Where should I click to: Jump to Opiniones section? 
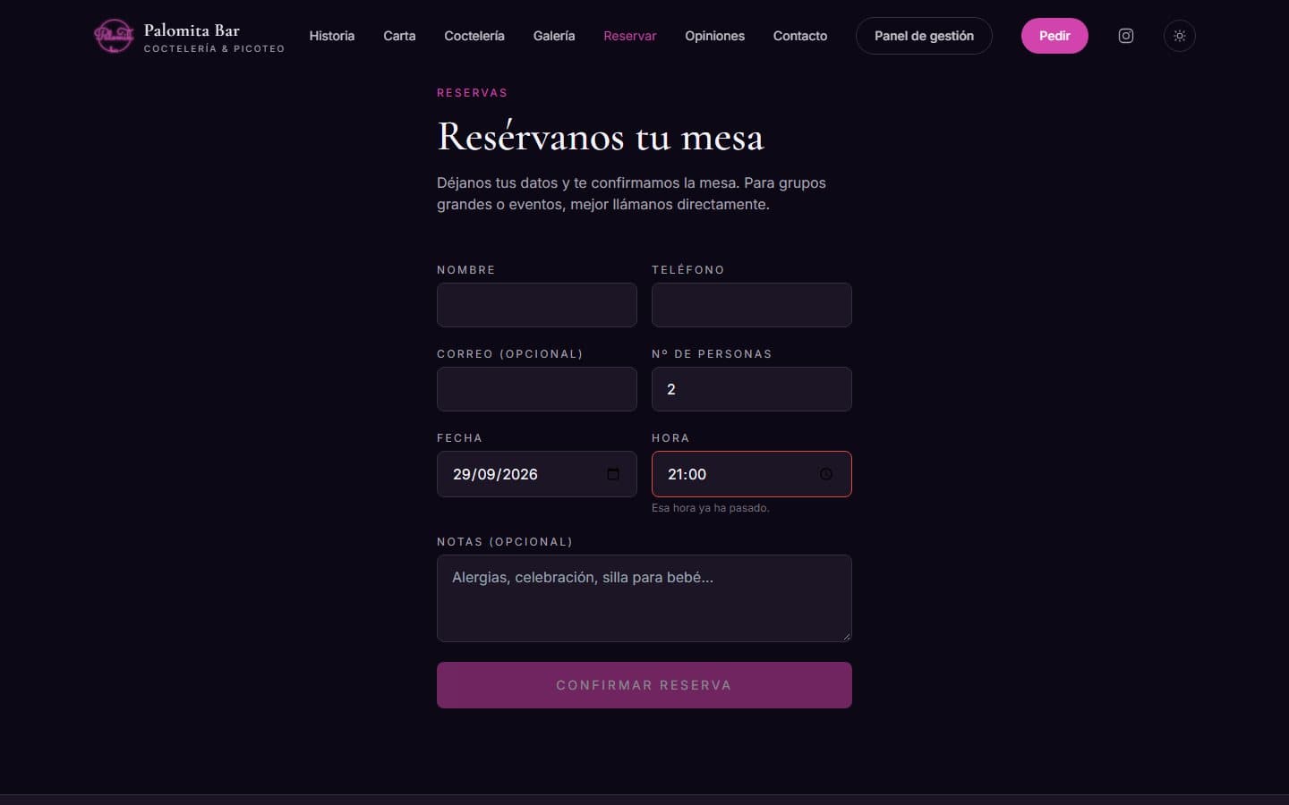point(714,36)
